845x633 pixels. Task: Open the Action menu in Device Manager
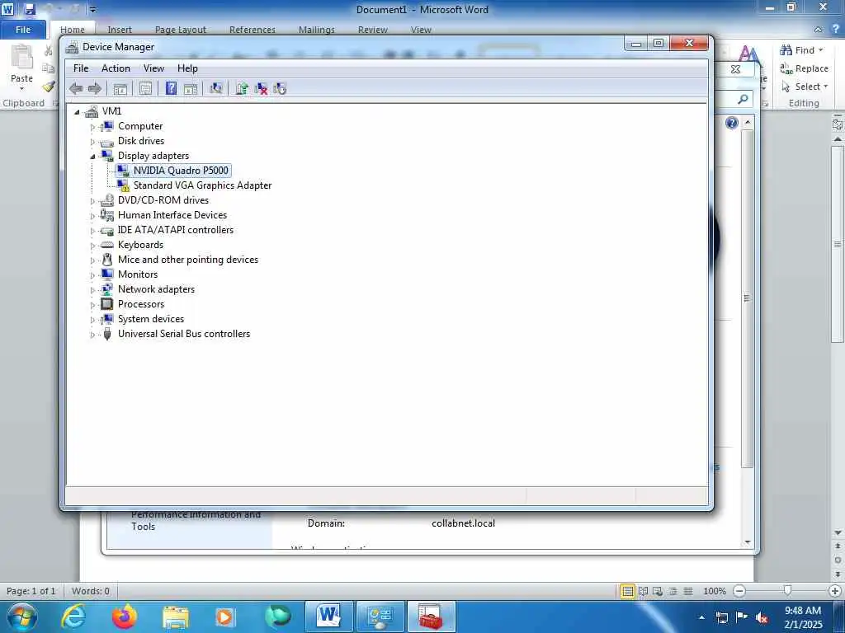click(x=116, y=68)
